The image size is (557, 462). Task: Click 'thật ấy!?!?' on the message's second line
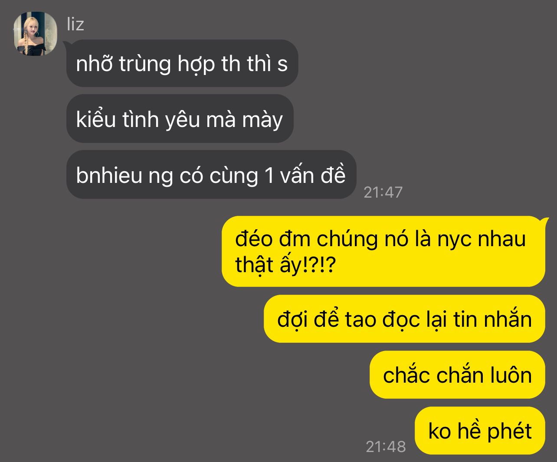pos(285,265)
